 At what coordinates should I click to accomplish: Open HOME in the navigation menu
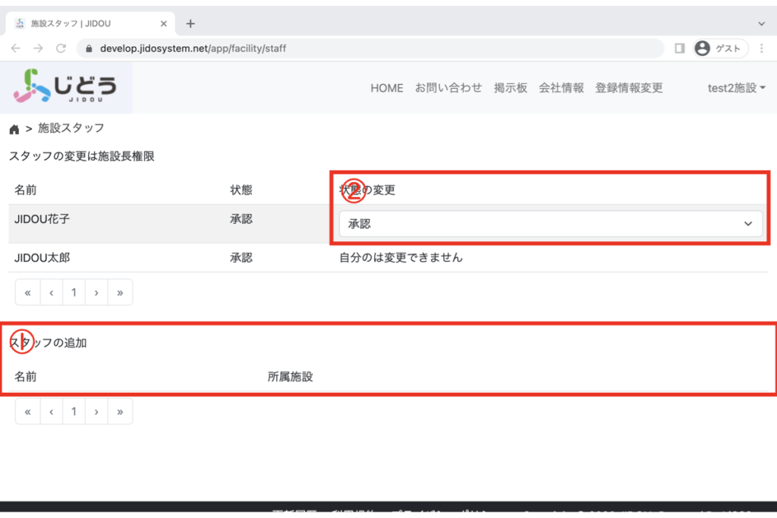387,88
